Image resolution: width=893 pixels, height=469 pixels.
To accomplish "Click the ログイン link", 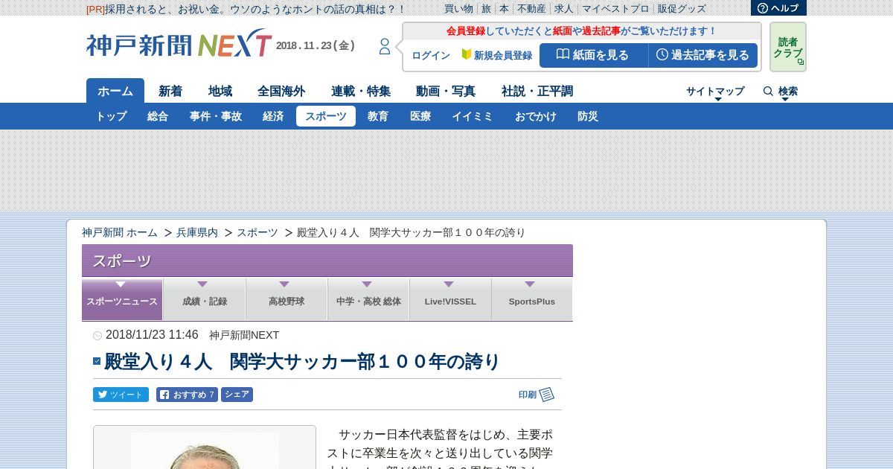I will coord(431,55).
